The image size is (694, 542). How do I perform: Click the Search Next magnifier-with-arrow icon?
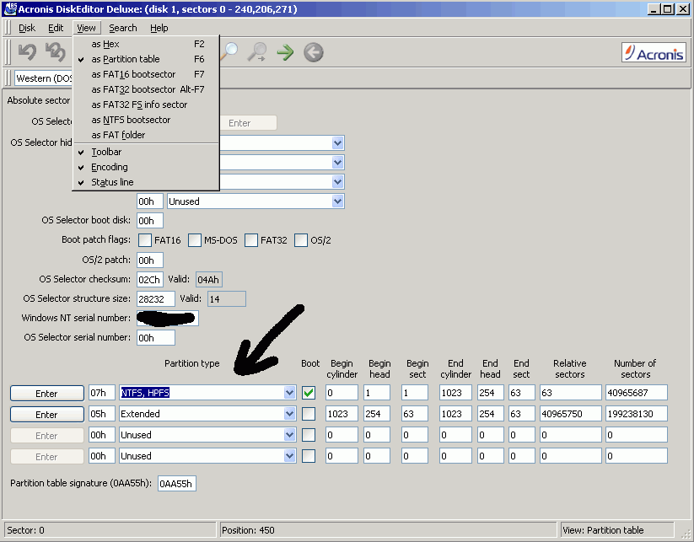coord(256,52)
